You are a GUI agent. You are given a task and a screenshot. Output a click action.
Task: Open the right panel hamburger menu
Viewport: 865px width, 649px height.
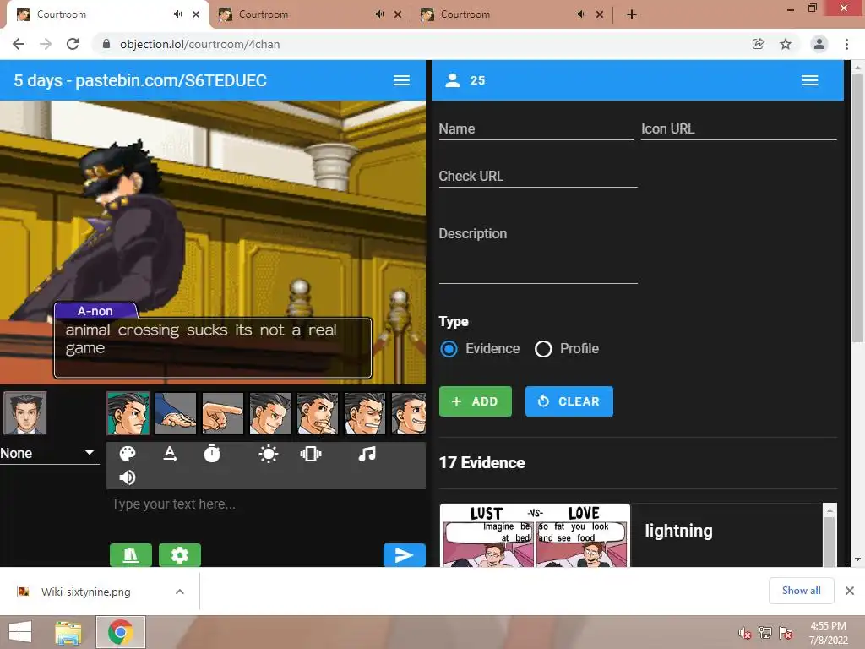pyautogui.click(x=810, y=80)
